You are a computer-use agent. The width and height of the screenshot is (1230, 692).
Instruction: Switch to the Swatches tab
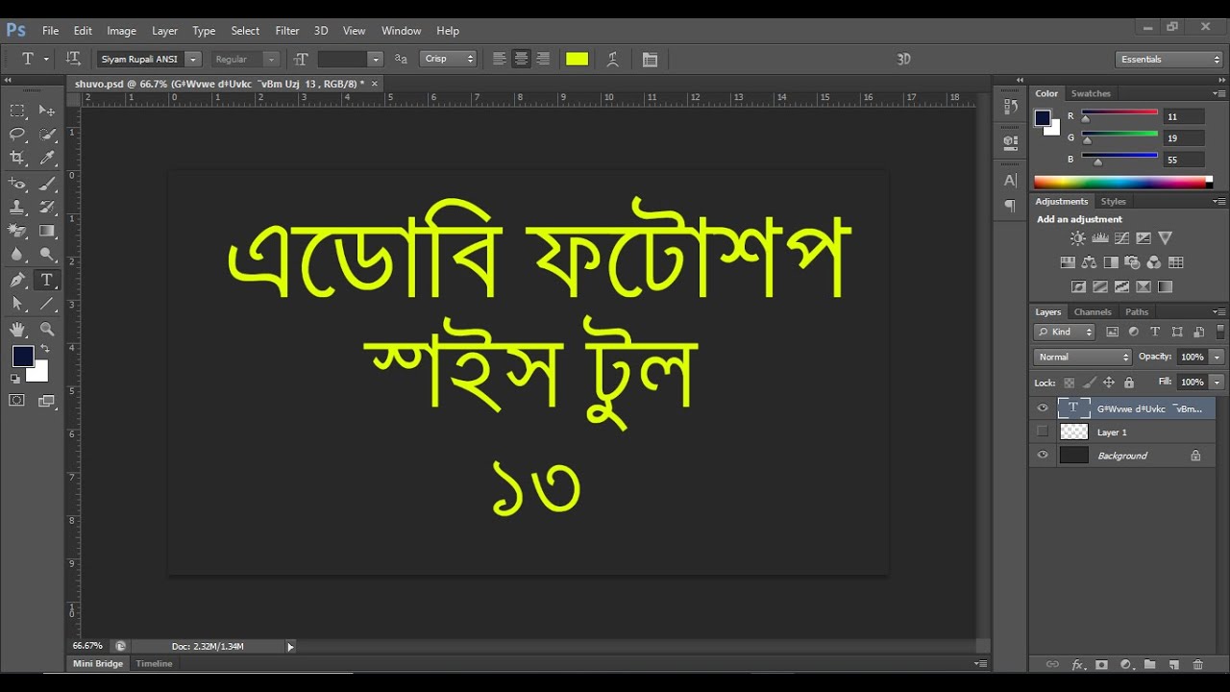click(x=1091, y=93)
